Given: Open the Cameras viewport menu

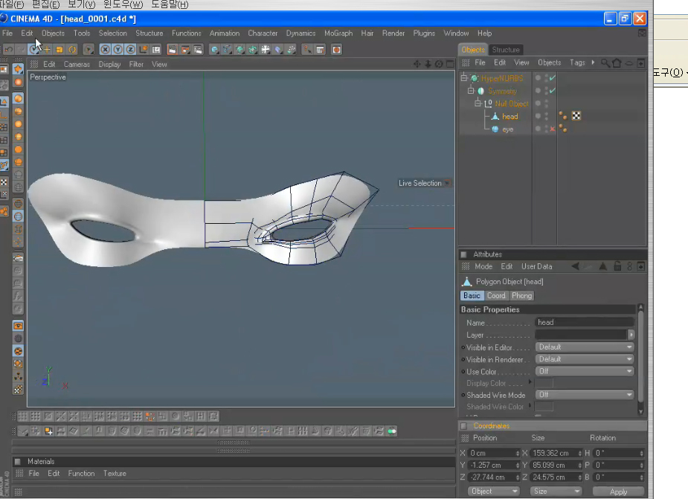Looking at the screenshot, I should click(77, 65).
